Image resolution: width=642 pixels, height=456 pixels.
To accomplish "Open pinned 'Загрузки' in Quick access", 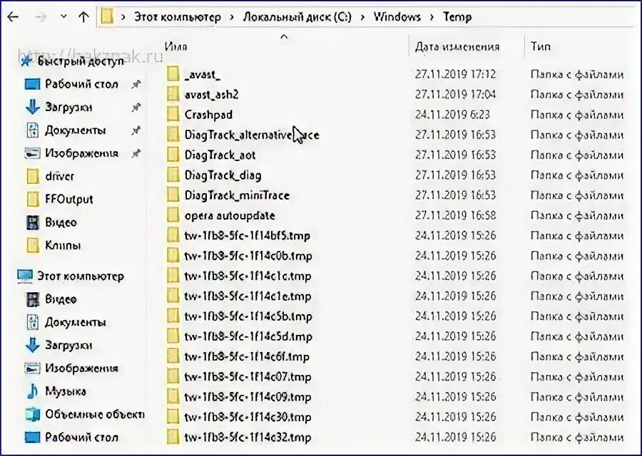I will [68, 107].
